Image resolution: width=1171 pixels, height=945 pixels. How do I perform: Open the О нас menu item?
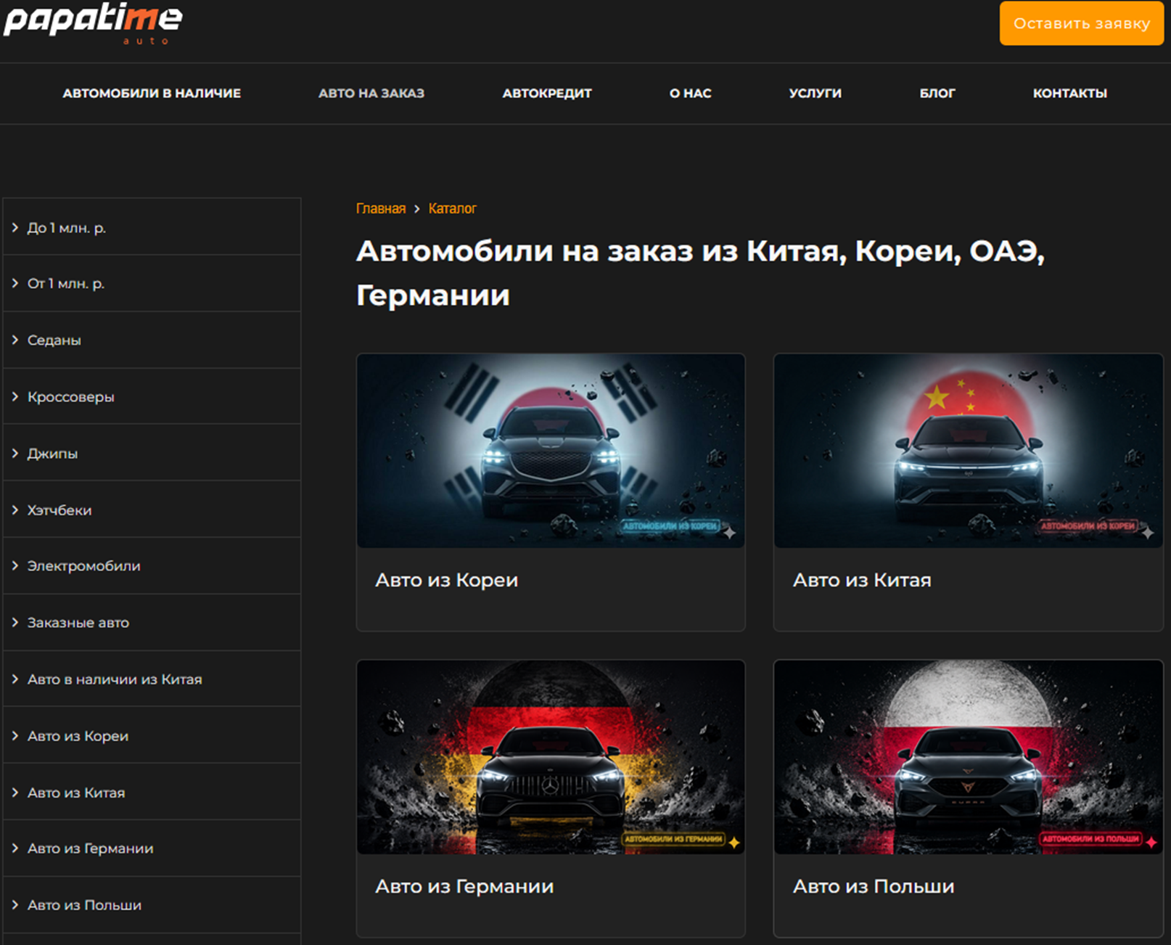tap(690, 93)
